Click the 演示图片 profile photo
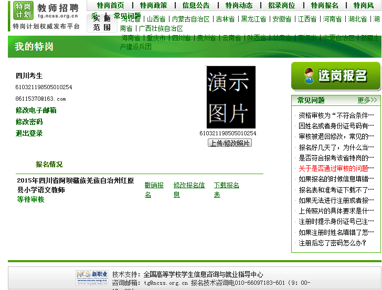The image size is (382, 290). 231,98
